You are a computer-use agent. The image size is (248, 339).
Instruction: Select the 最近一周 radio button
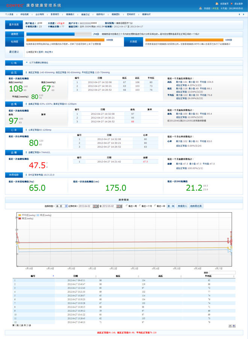pyautogui.click(x=127, y=206)
